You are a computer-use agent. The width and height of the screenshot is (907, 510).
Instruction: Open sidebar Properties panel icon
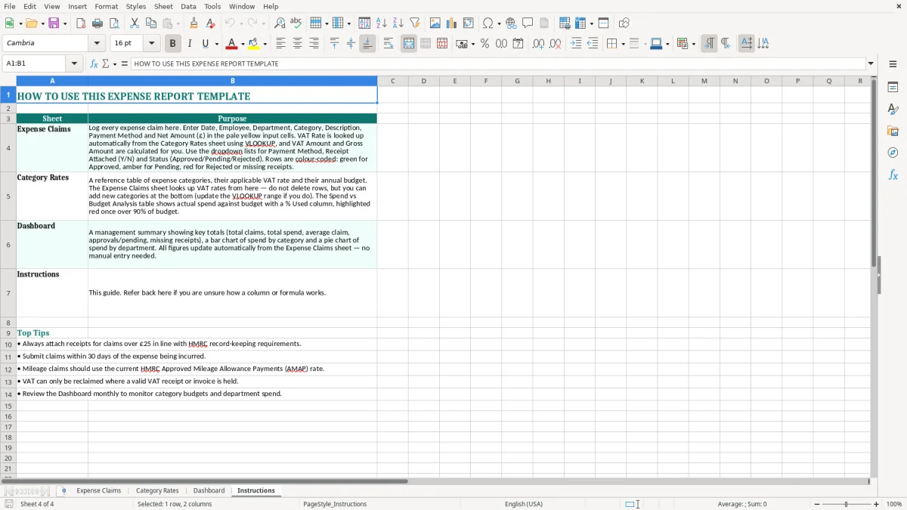893,88
